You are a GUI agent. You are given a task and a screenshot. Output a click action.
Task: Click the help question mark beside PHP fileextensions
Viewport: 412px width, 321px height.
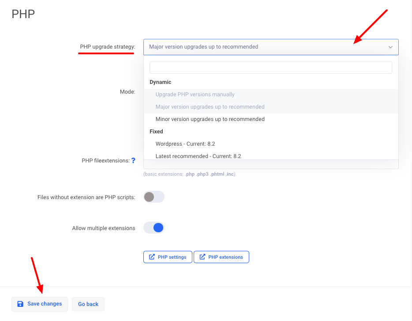(133, 161)
